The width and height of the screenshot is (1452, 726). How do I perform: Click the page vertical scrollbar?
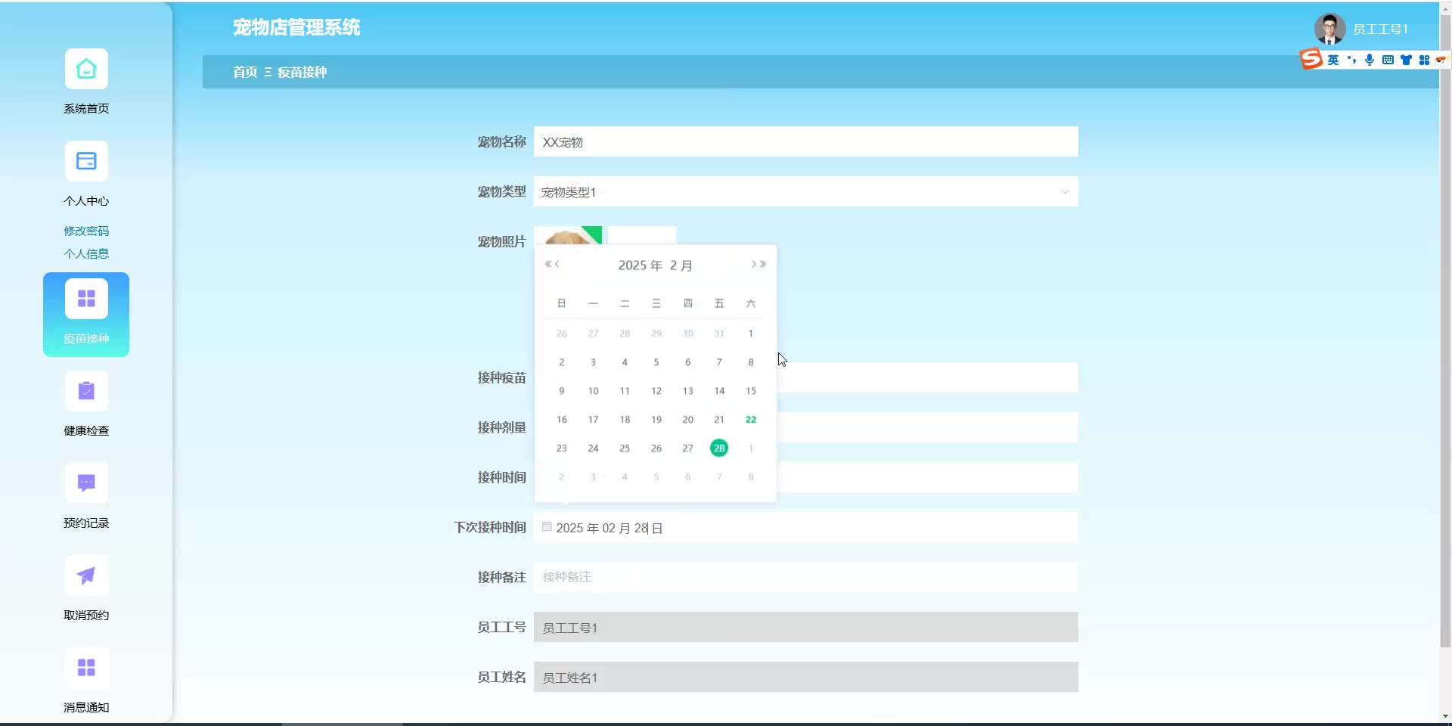pyautogui.click(x=1445, y=333)
